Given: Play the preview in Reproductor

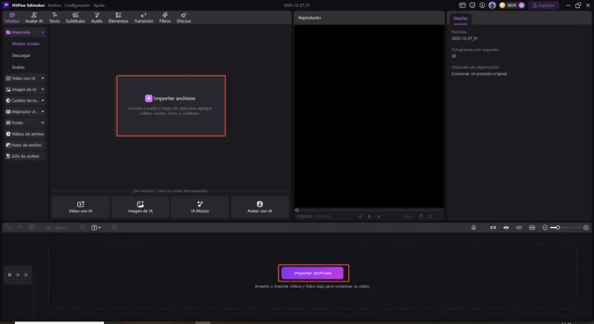Looking at the screenshot, I should (369, 216).
